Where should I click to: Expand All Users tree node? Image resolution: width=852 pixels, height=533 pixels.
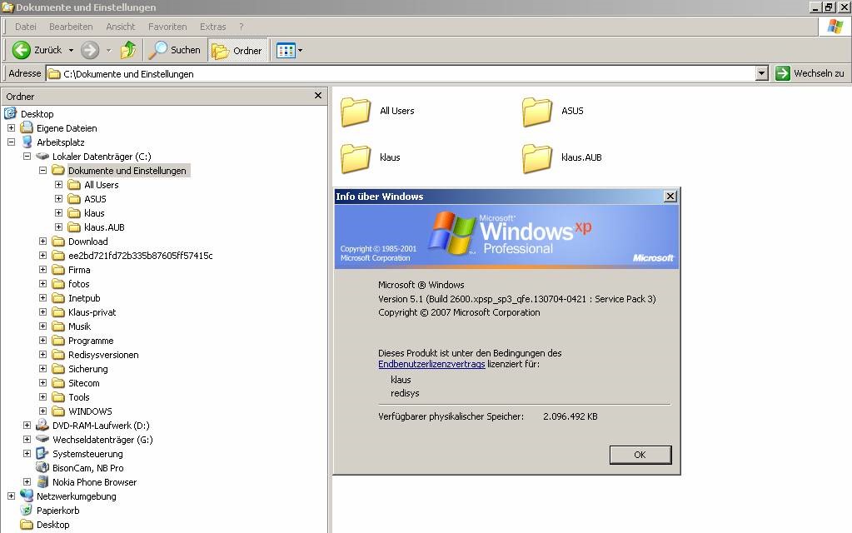tap(58, 185)
